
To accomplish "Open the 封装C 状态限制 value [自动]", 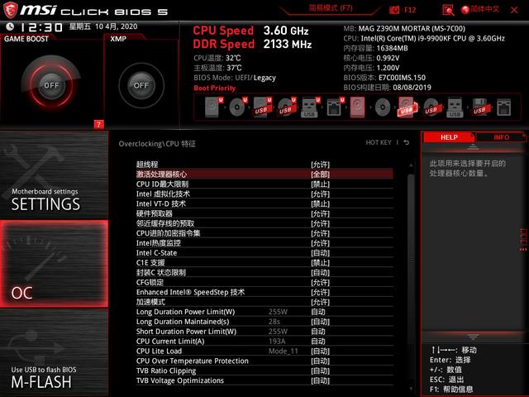I will click(320, 272).
